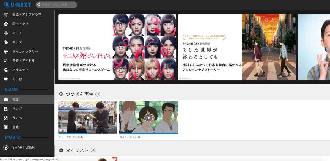
Task: Click the あゝ、荒野 完全版 title link
Action: [x=71, y=137]
